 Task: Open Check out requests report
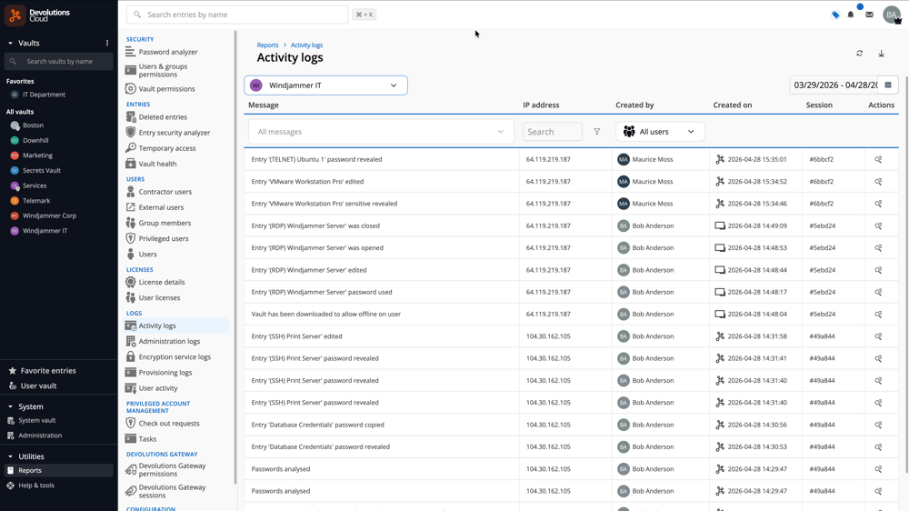pyautogui.click(x=169, y=424)
